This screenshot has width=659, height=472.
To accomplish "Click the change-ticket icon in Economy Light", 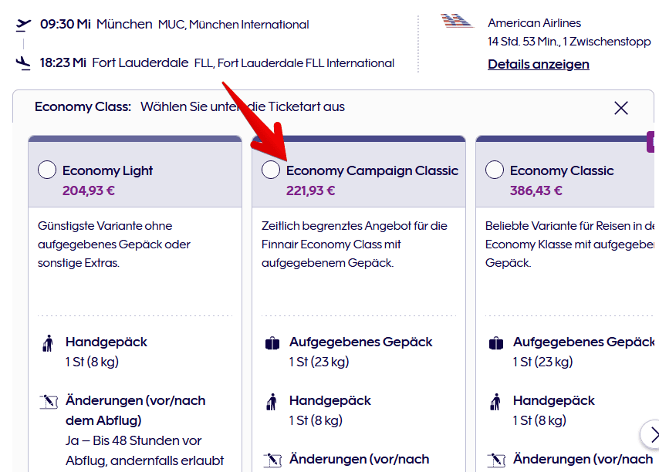I will point(48,402).
